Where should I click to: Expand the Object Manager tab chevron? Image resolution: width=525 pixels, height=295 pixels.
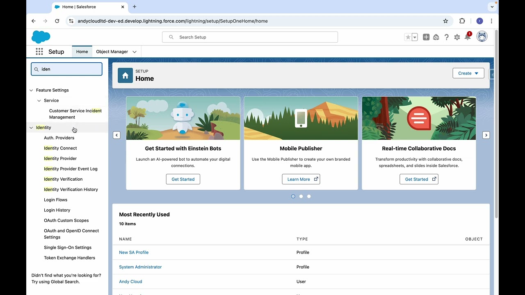(x=135, y=52)
